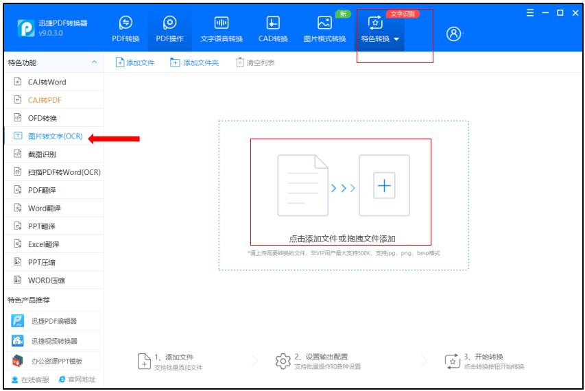Expand the 特色转换 dropdown arrow

point(396,39)
